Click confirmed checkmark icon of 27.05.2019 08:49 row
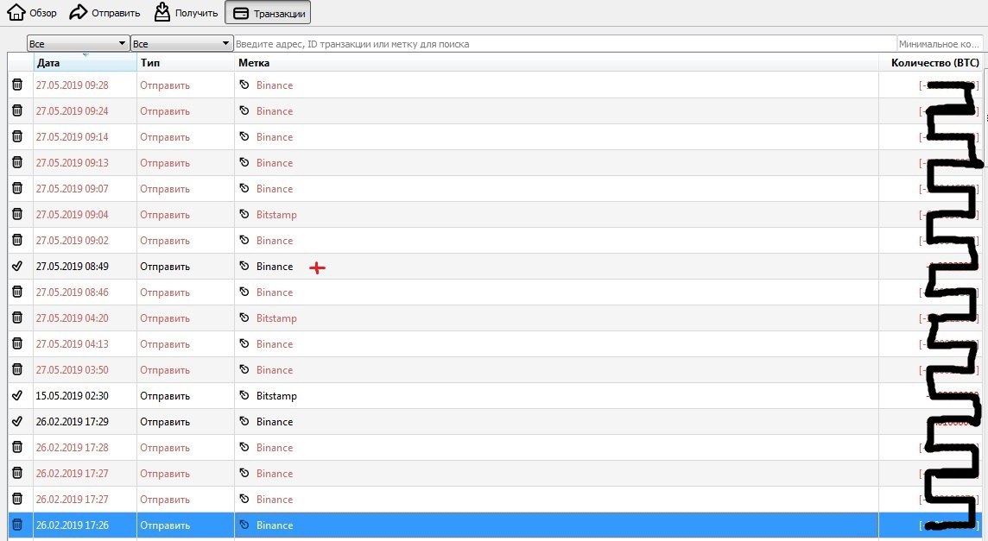Viewport: 988px width, 541px height. 17,266
